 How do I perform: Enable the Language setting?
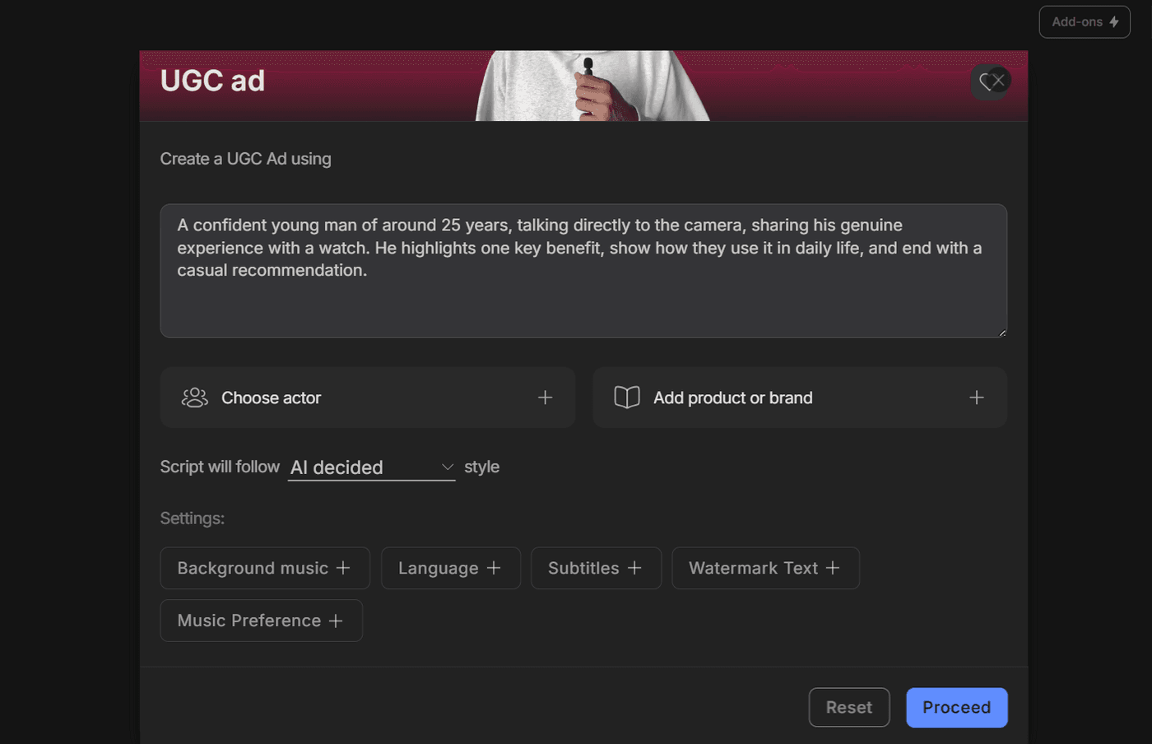pos(451,568)
